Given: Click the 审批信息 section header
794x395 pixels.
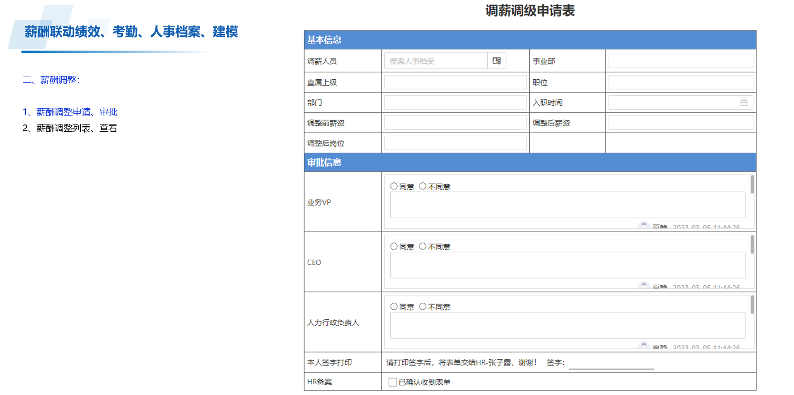Looking at the screenshot, I should tap(530, 162).
